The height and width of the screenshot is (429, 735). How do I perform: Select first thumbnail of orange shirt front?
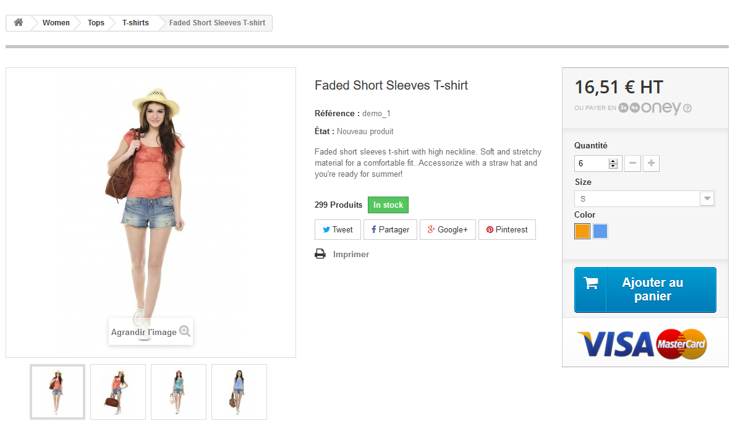(57, 392)
